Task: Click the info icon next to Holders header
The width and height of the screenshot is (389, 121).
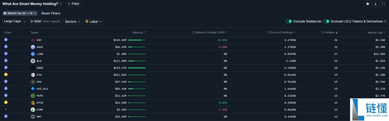Action: click(323, 33)
